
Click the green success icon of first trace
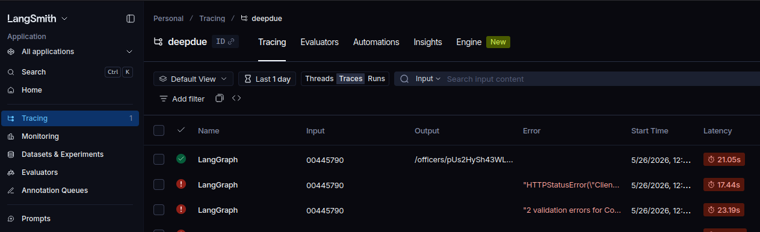[181, 159]
